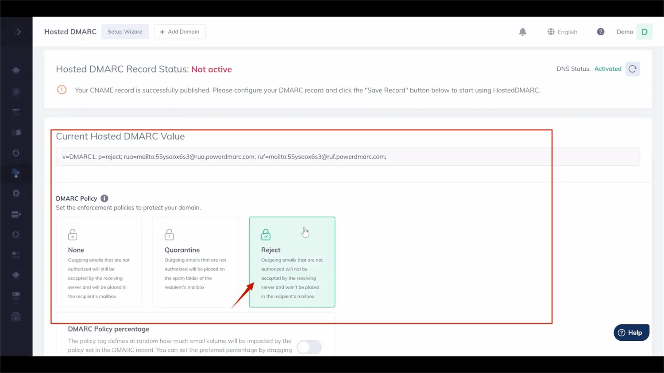Click the Hosted DMARC page title
This screenshot has height=373, width=664.
coord(70,32)
